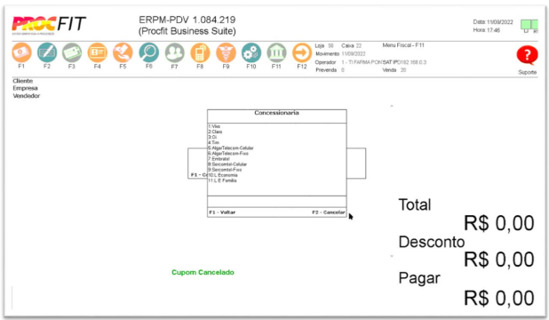Click the Concessionaria input field
Image resolution: width=549 pixels, height=320 pixels.
[x=277, y=202]
